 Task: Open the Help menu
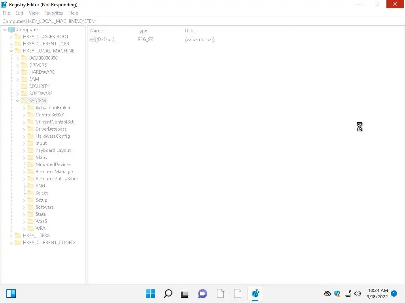coord(73,13)
